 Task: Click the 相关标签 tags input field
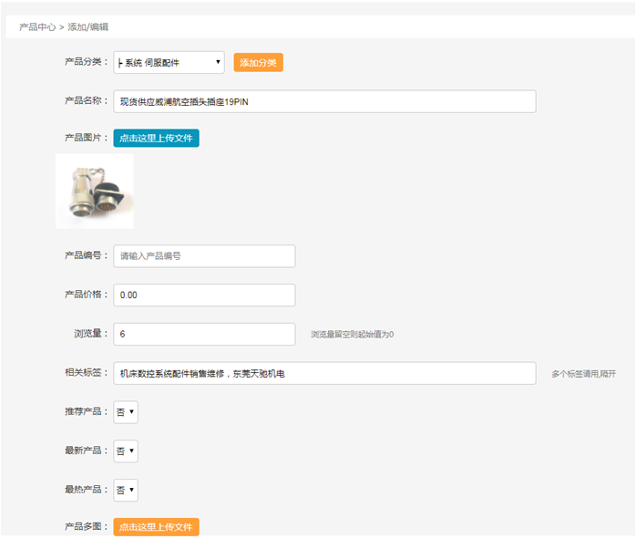(x=324, y=373)
